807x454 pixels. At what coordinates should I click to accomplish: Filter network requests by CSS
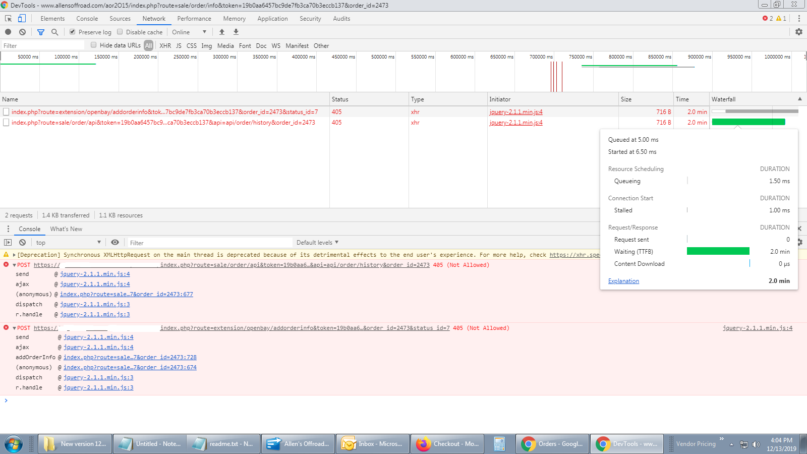click(192, 45)
